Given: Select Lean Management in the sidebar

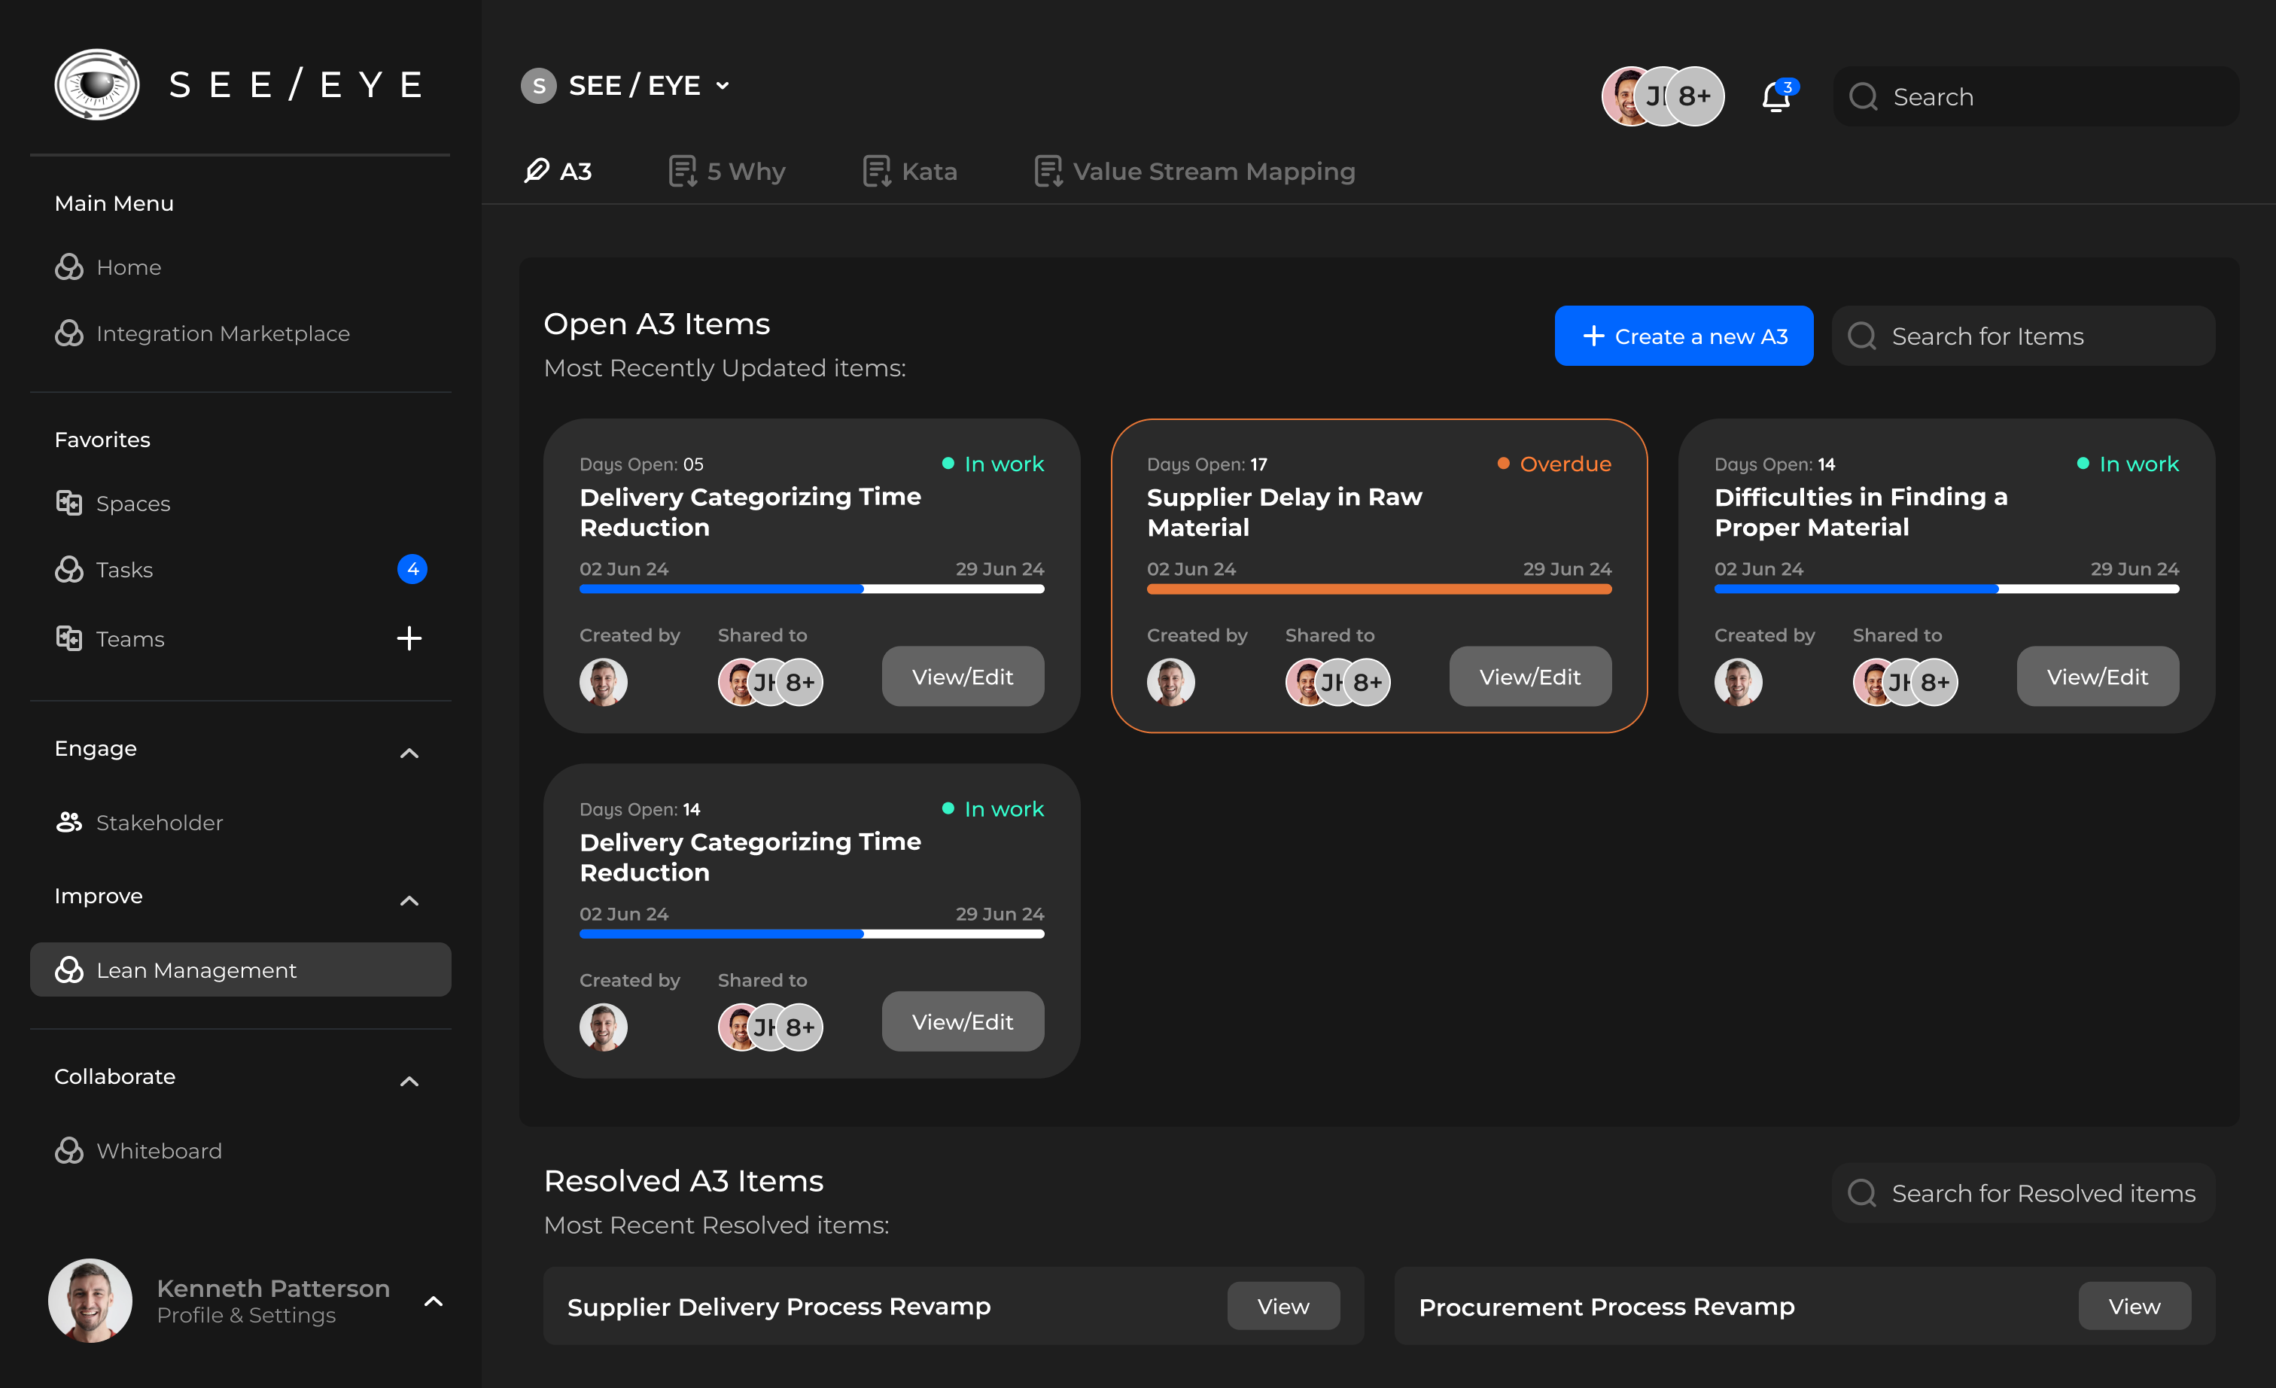Looking at the screenshot, I should click(196, 969).
